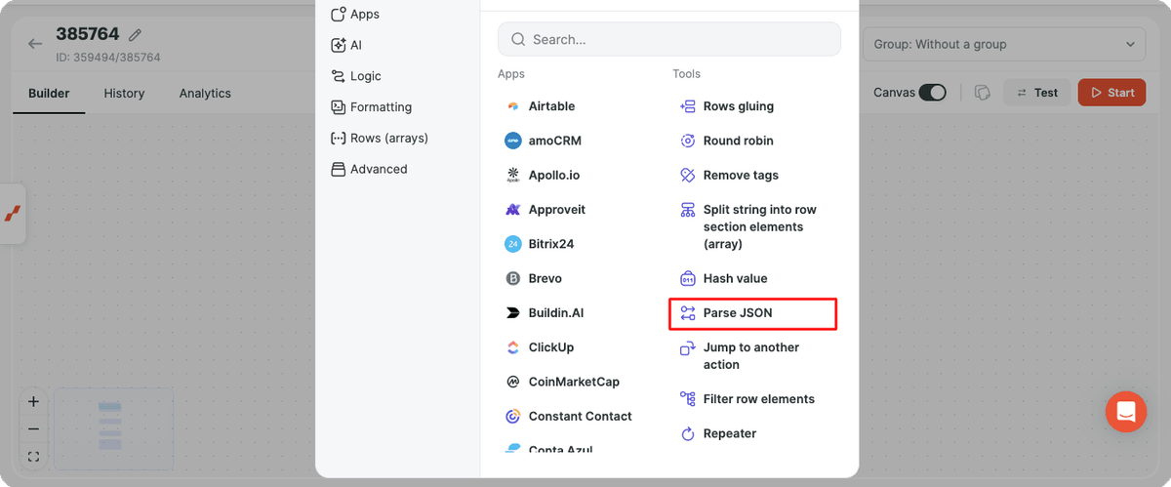This screenshot has height=487, width=1171.
Task: Click the red Start button
Action: point(1111,93)
